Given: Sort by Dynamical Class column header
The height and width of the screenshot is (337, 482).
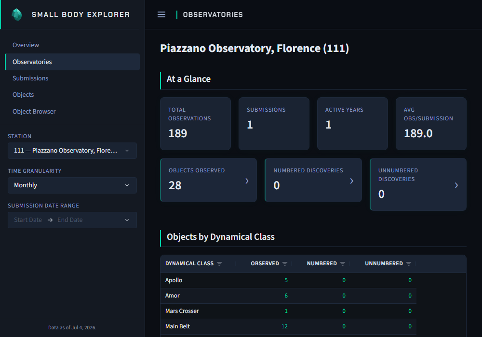Looking at the screenshot, I should click(189, 264).
